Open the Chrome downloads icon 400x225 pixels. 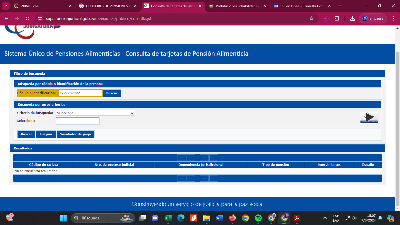[x=352, y=18]
